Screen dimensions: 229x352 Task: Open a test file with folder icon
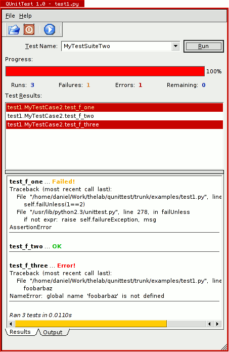pos(14,30)
